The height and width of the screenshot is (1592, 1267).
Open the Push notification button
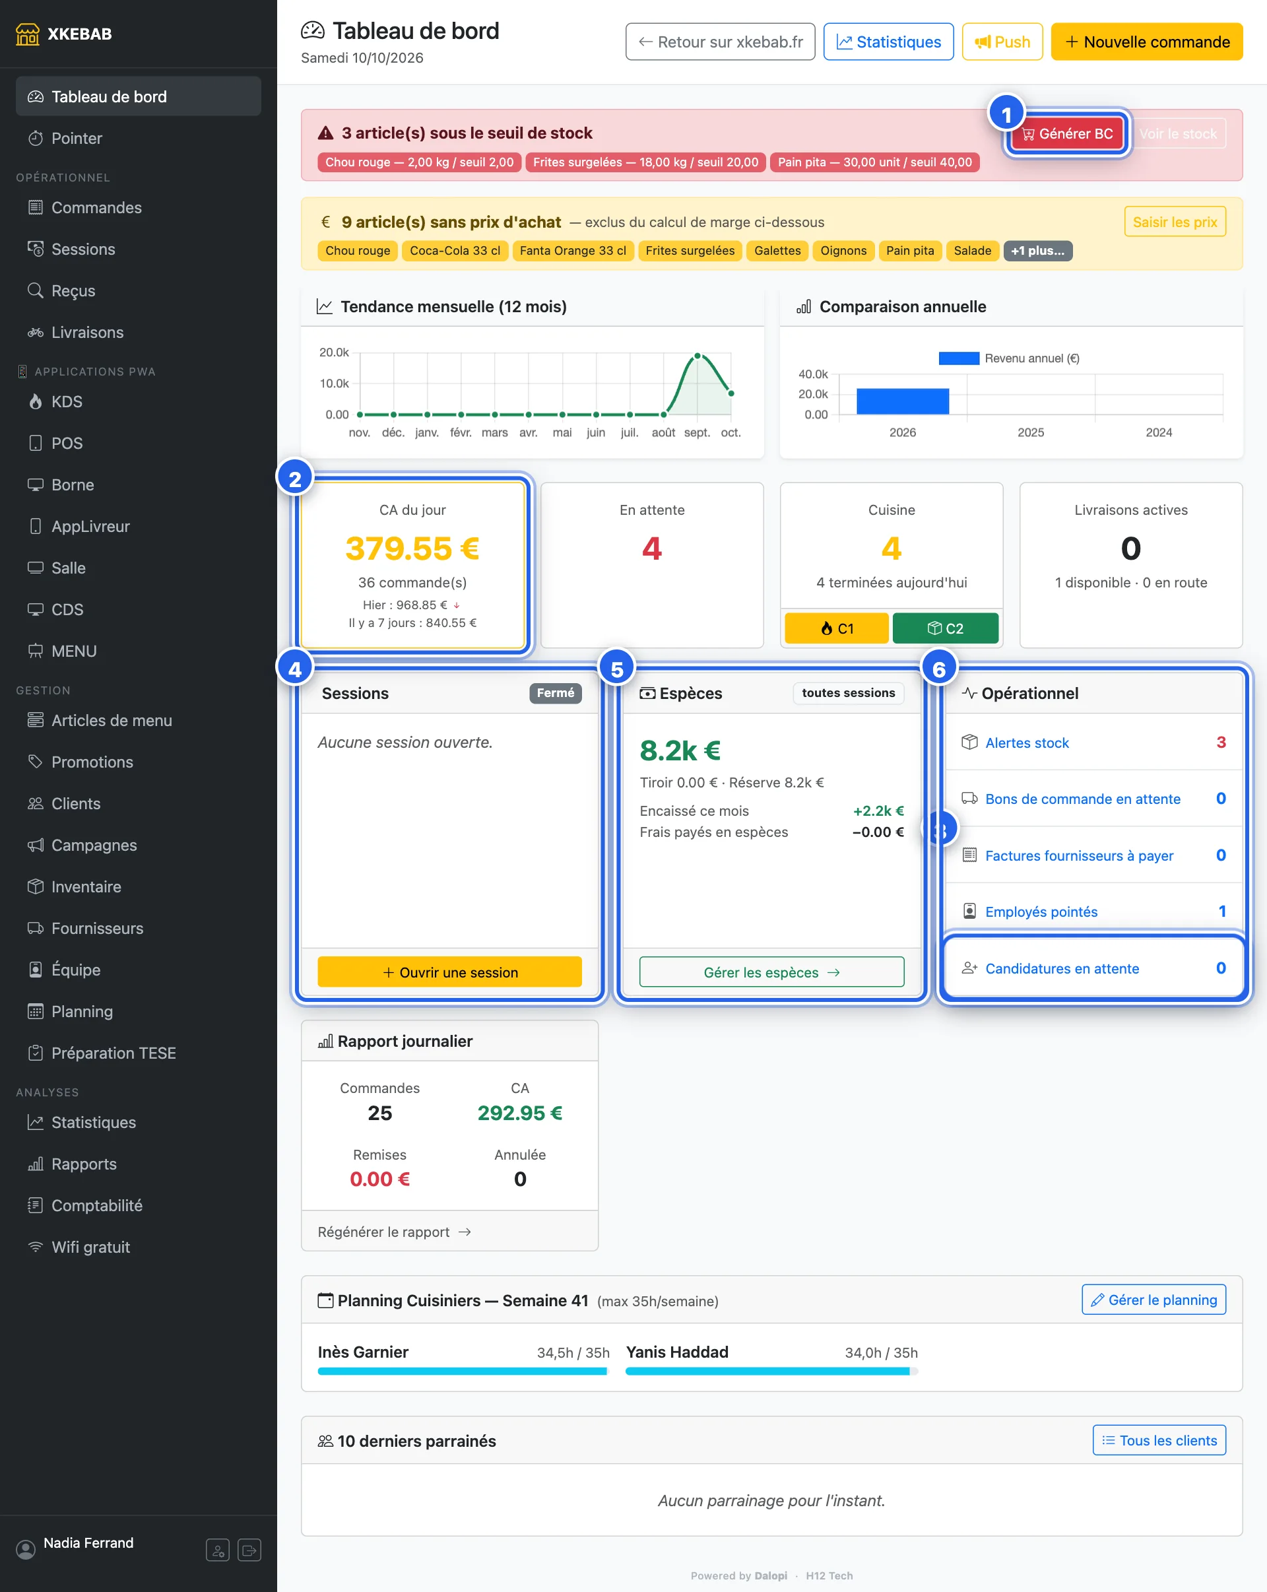point(1002,42)
